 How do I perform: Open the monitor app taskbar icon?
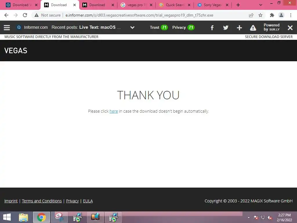(x=95, y=217)
